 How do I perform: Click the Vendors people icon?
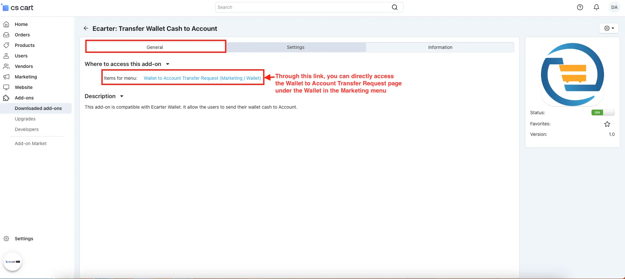pyautogui.click(x=6, y=66)
